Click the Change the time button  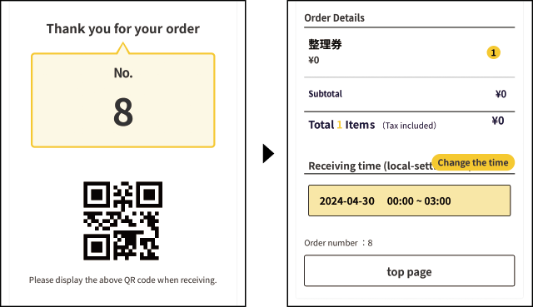473,162
